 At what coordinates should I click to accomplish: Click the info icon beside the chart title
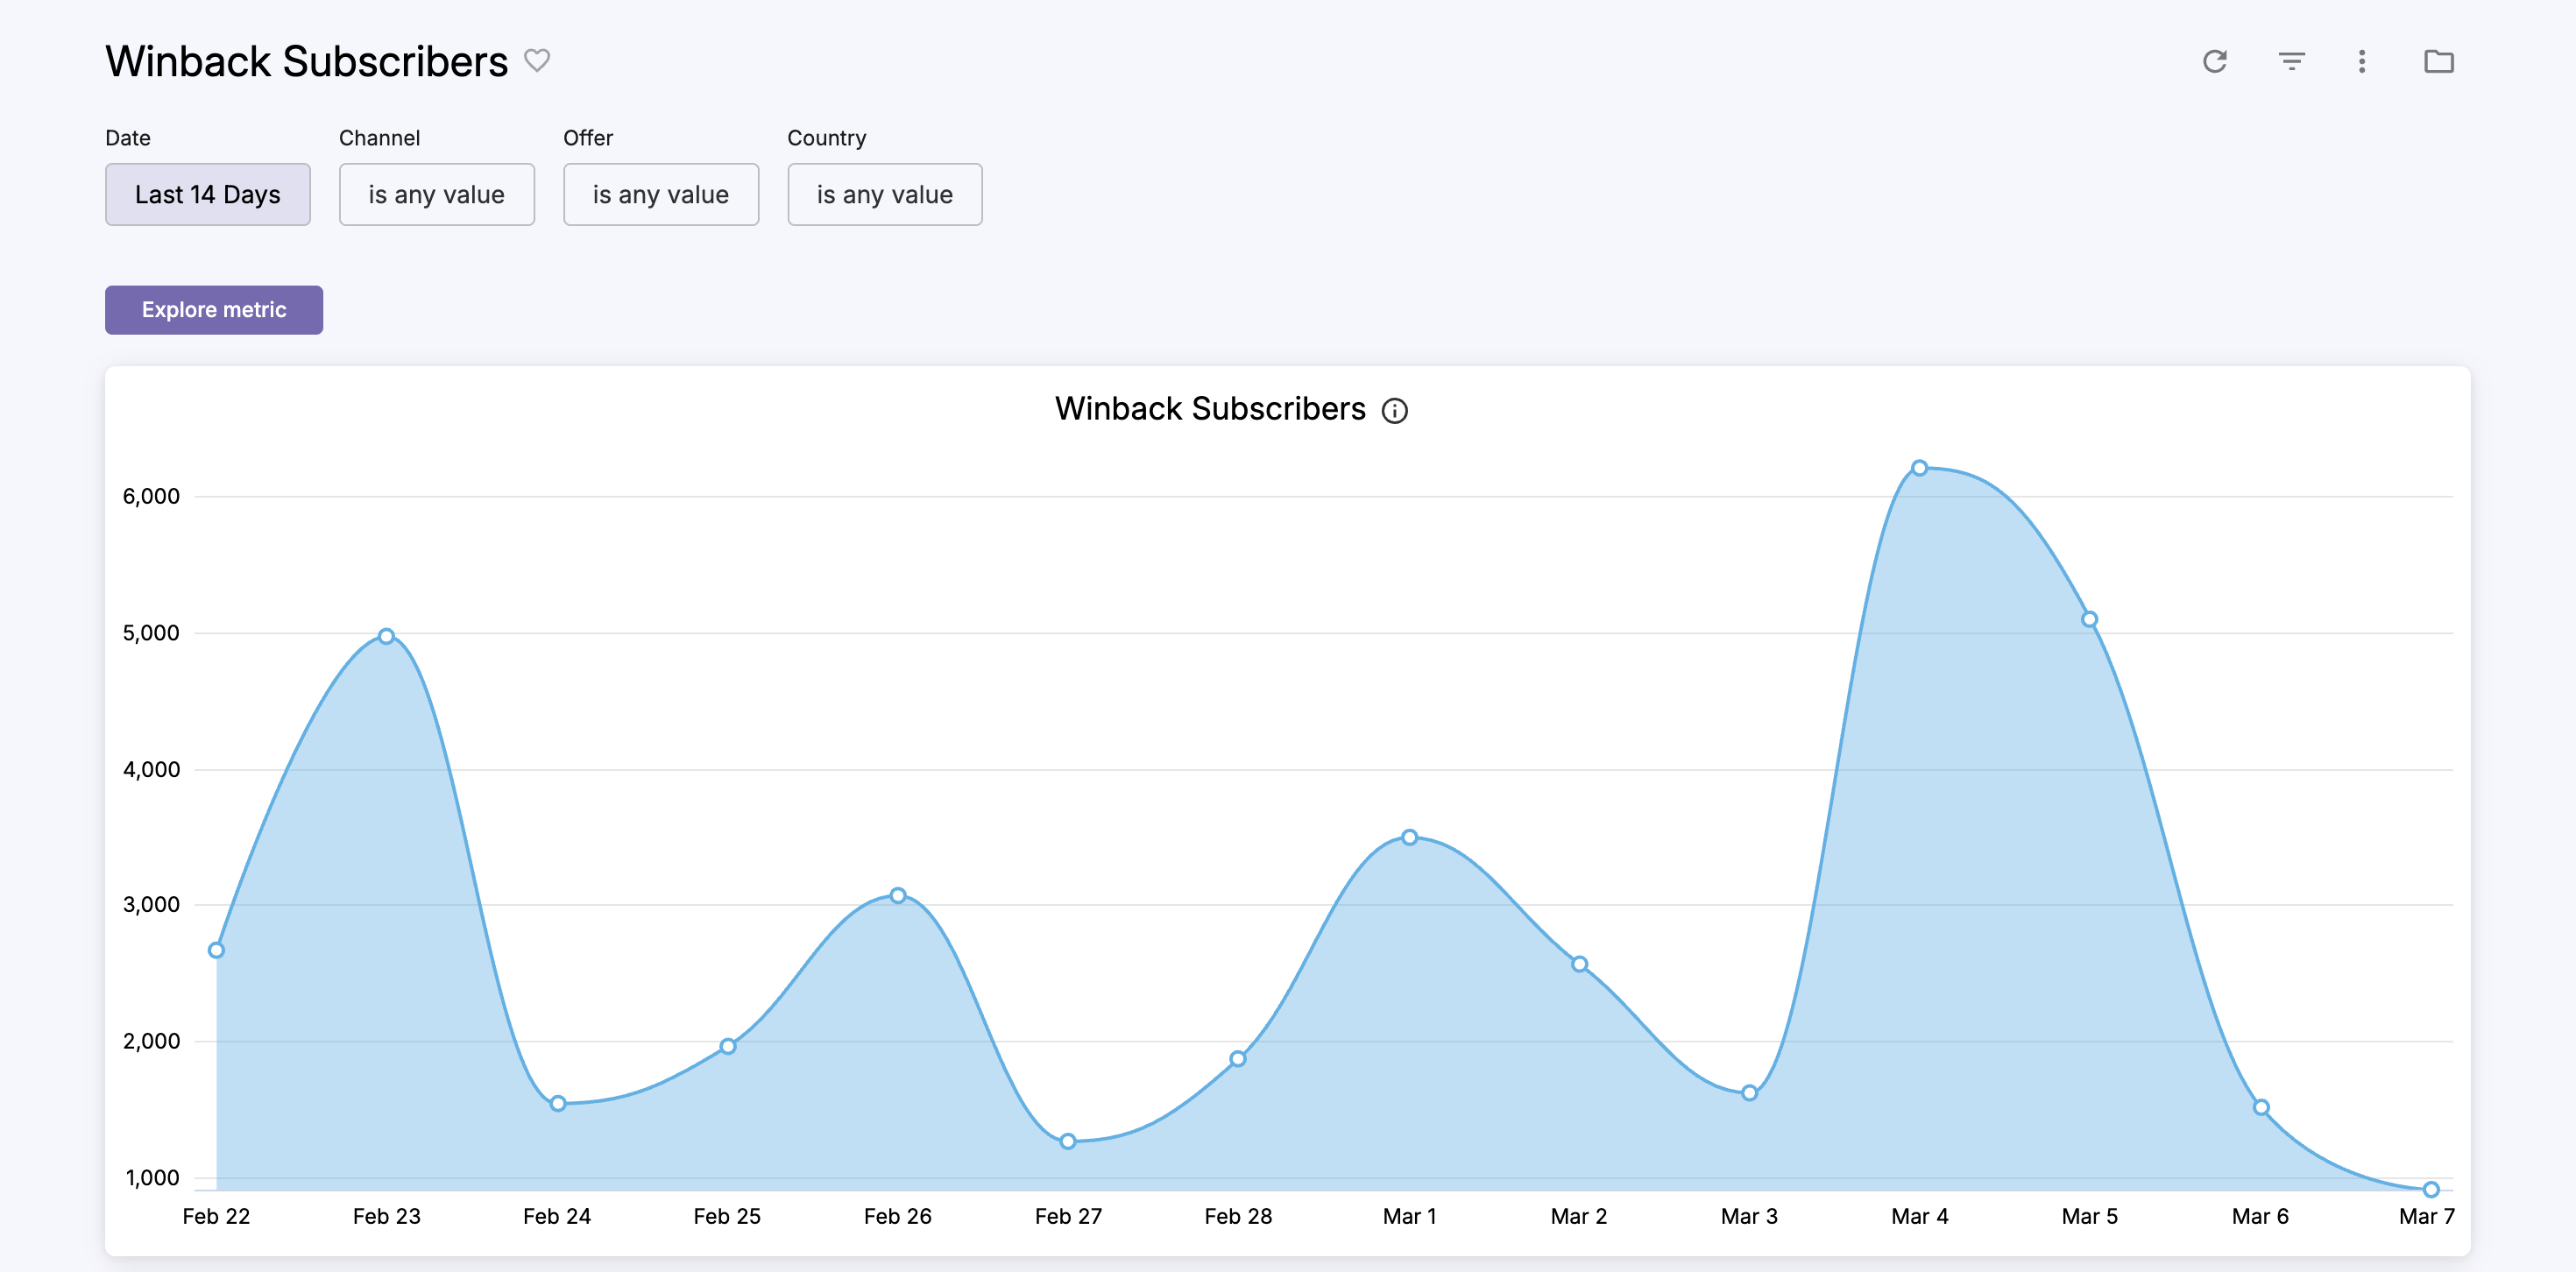point(1395,411)
